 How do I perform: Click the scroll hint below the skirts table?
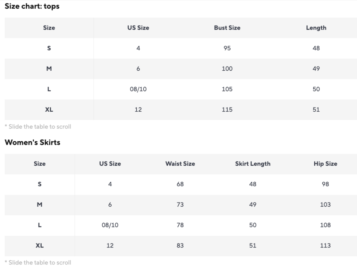click(38, 263)
